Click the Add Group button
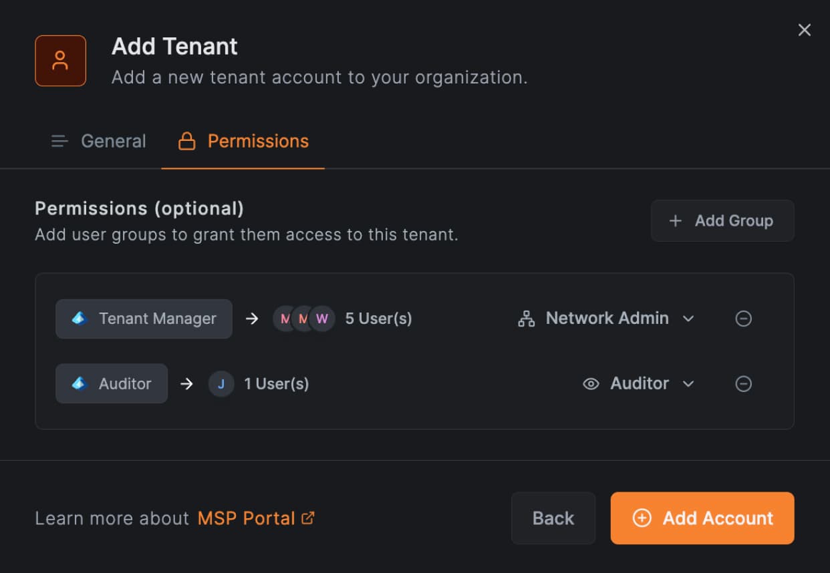The height and width of the screenshot is (573, 830). point(722,220)
